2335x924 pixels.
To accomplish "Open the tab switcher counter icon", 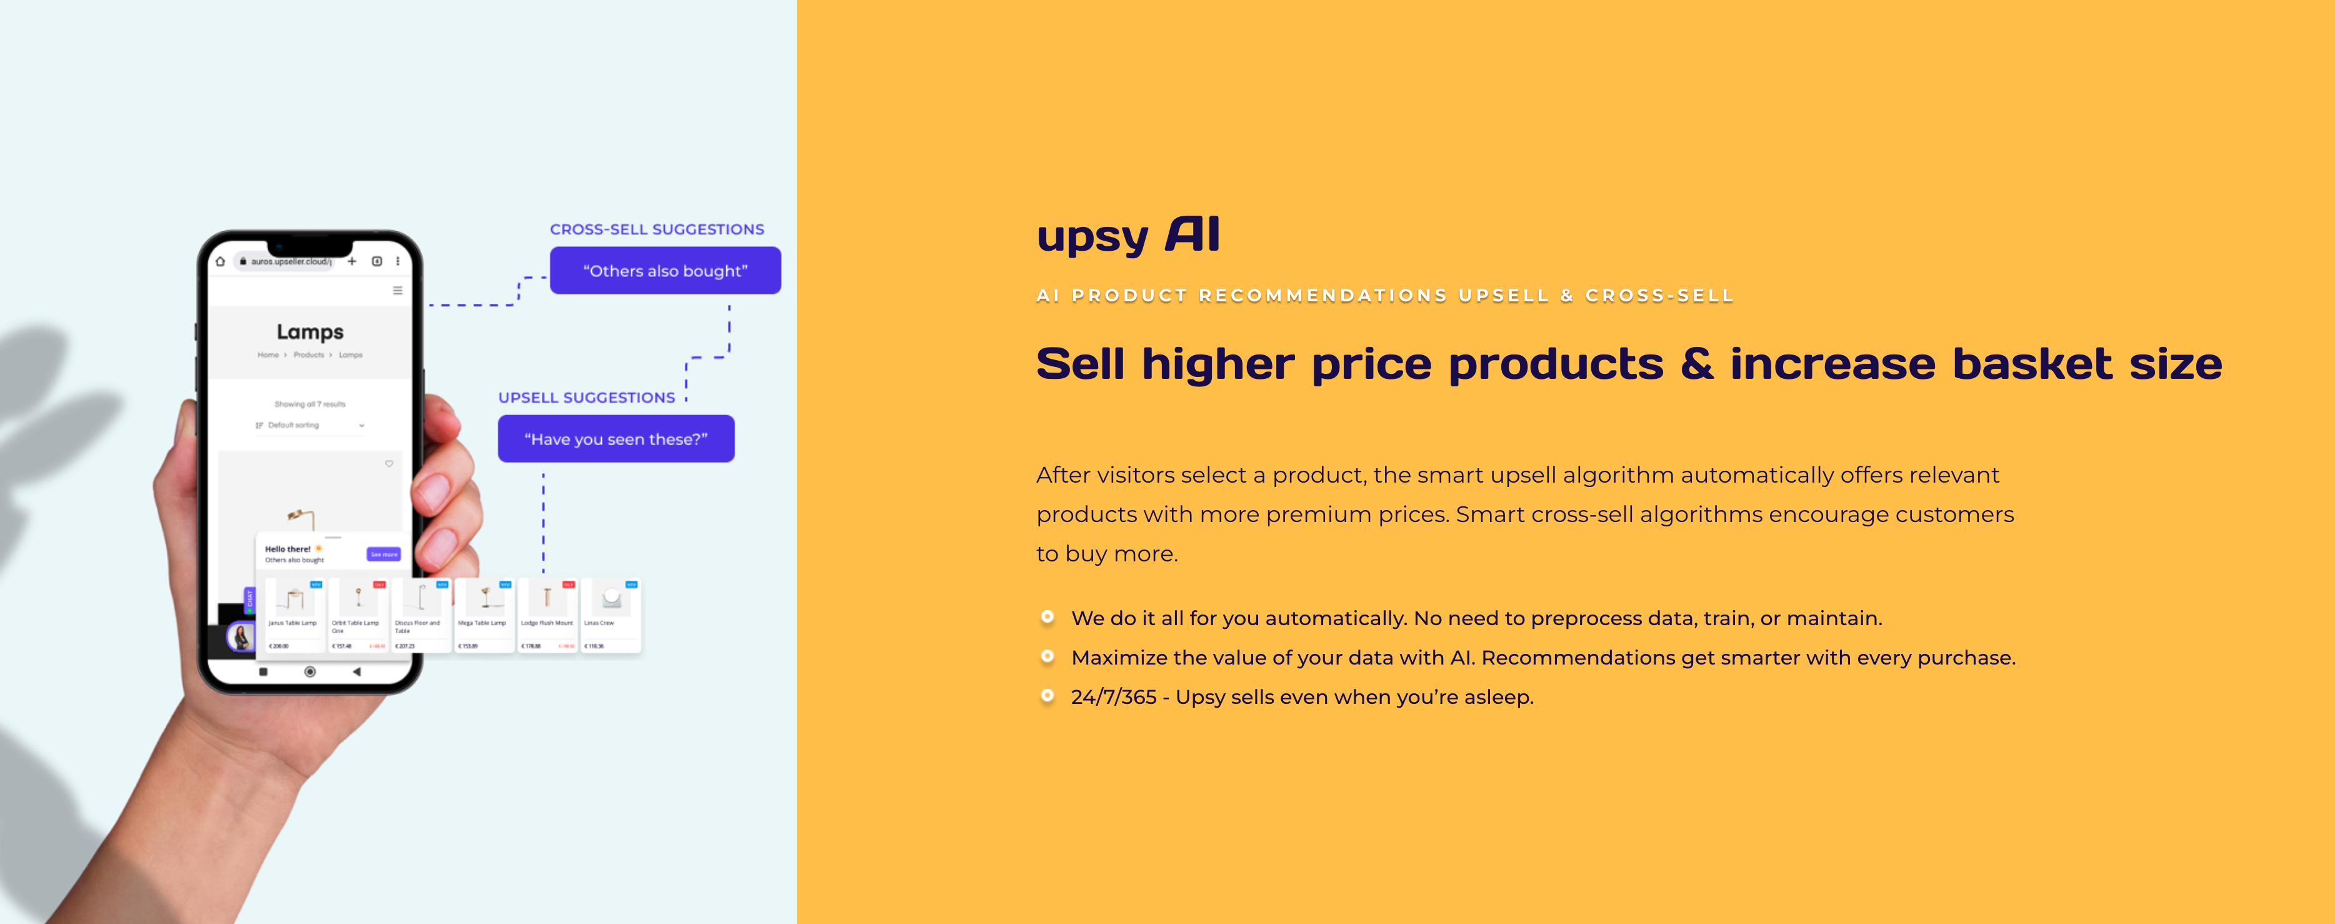I will (377, 261).
